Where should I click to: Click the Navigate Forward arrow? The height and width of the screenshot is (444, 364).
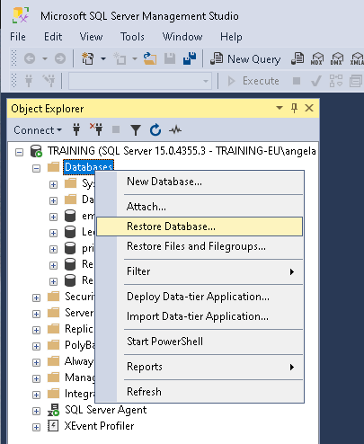coord(60,58)
